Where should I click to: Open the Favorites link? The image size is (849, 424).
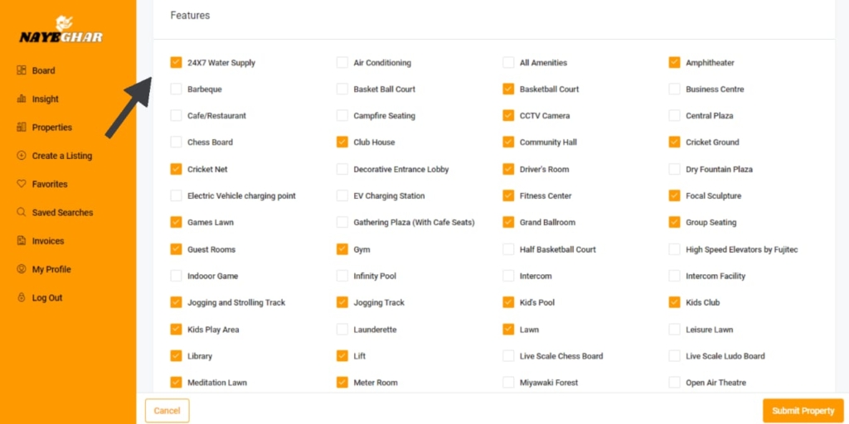50,184
